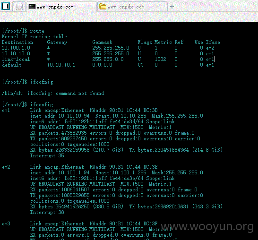
Task: Add a new tab with the plus button
Action: 172,7
